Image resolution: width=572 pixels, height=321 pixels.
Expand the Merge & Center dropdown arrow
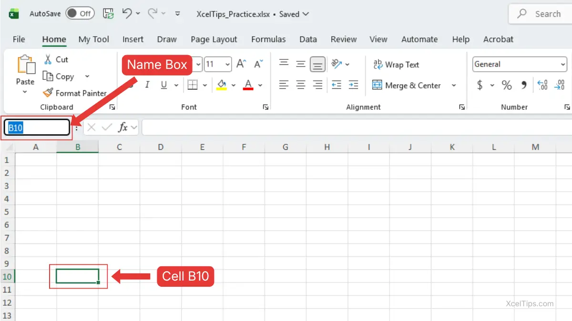[454, 86]
